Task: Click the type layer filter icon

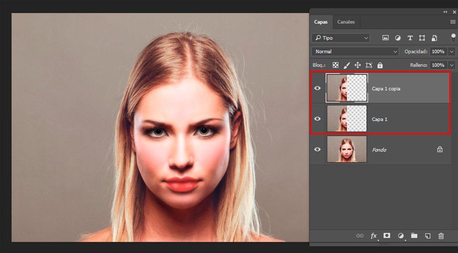Action: pos(410,38)
